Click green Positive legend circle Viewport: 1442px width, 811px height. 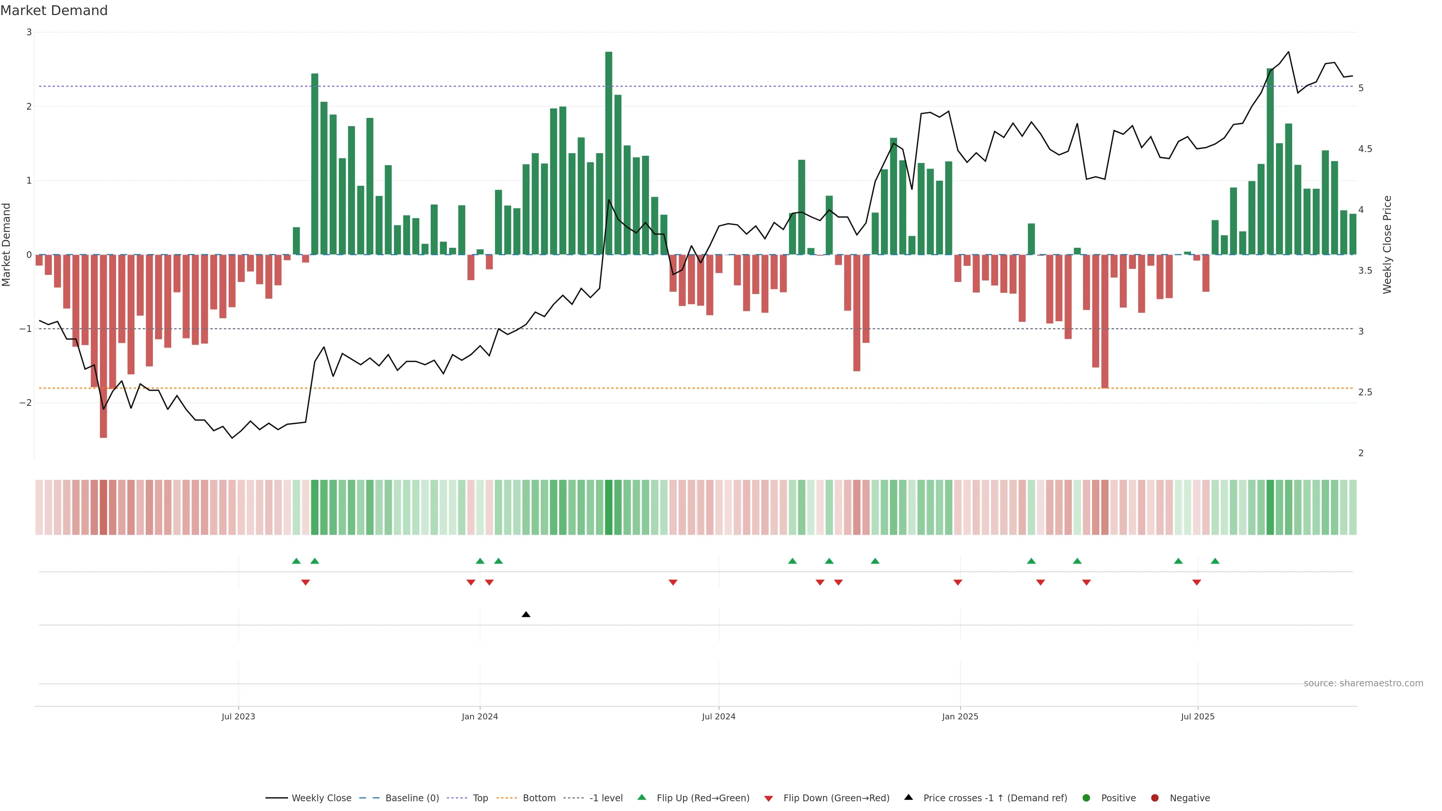(1086, 798)
